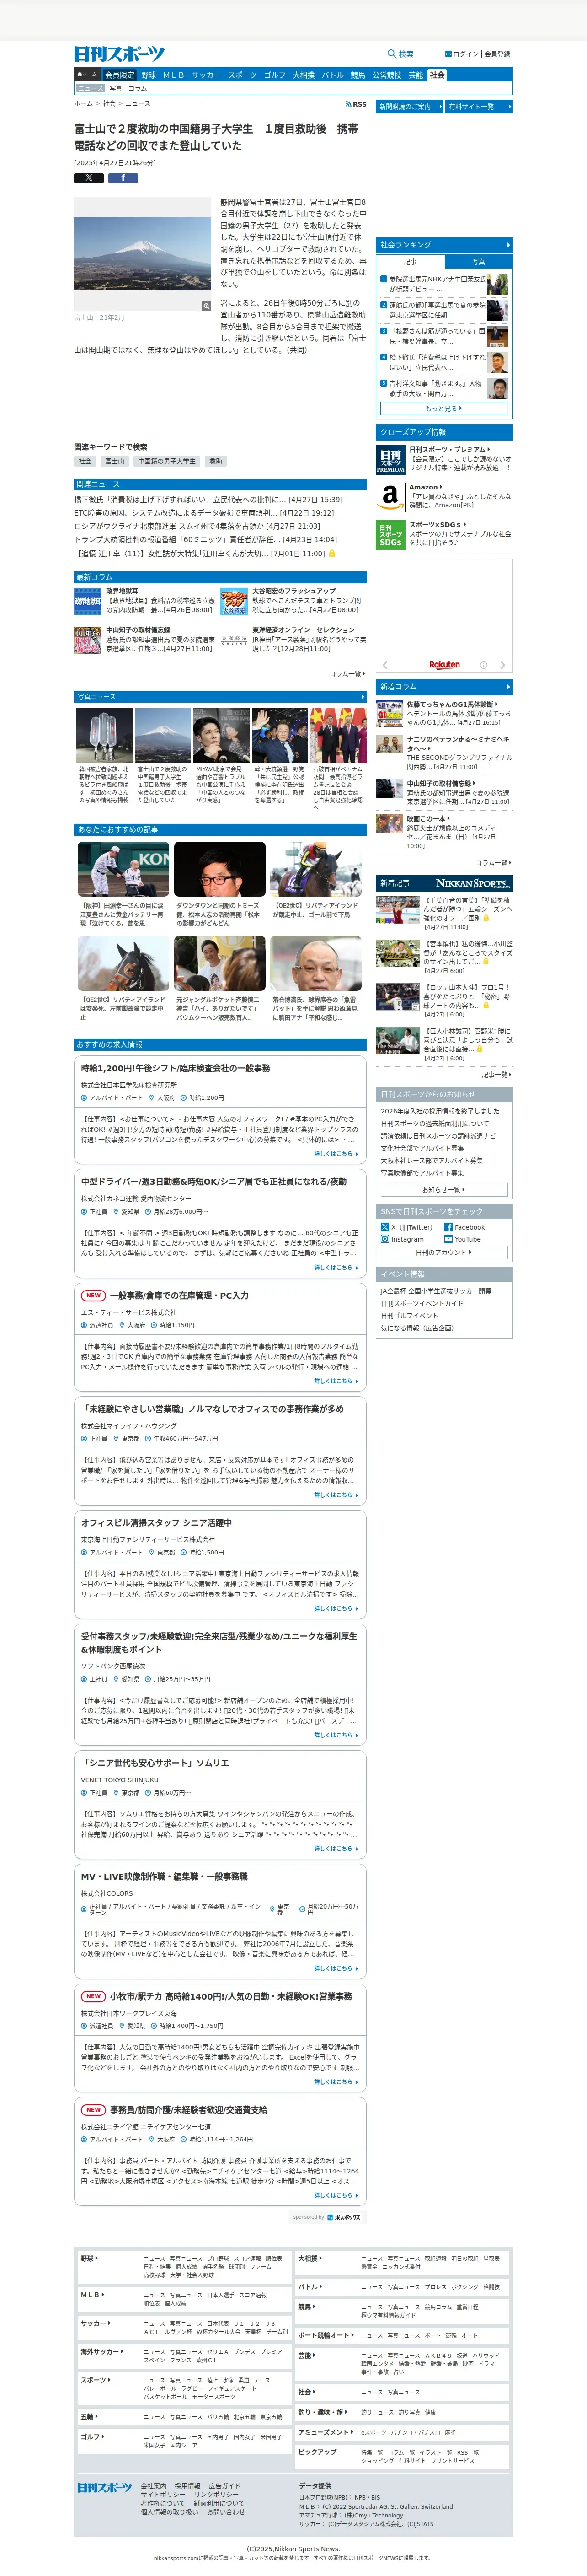Open related news about 橋下徹氏 消費税
Viewport: 587px width, 2576px height.
[208, 499]
